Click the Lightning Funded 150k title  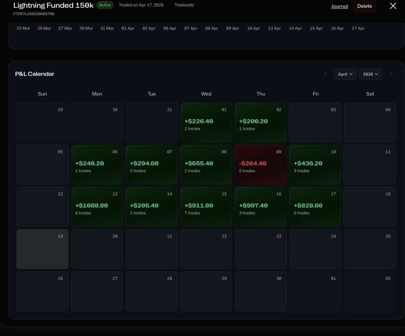pyautogui.click(x=54, y=5)
